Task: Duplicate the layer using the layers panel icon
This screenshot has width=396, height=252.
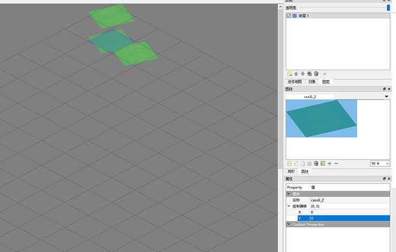Action: click(x=309, y=74)
